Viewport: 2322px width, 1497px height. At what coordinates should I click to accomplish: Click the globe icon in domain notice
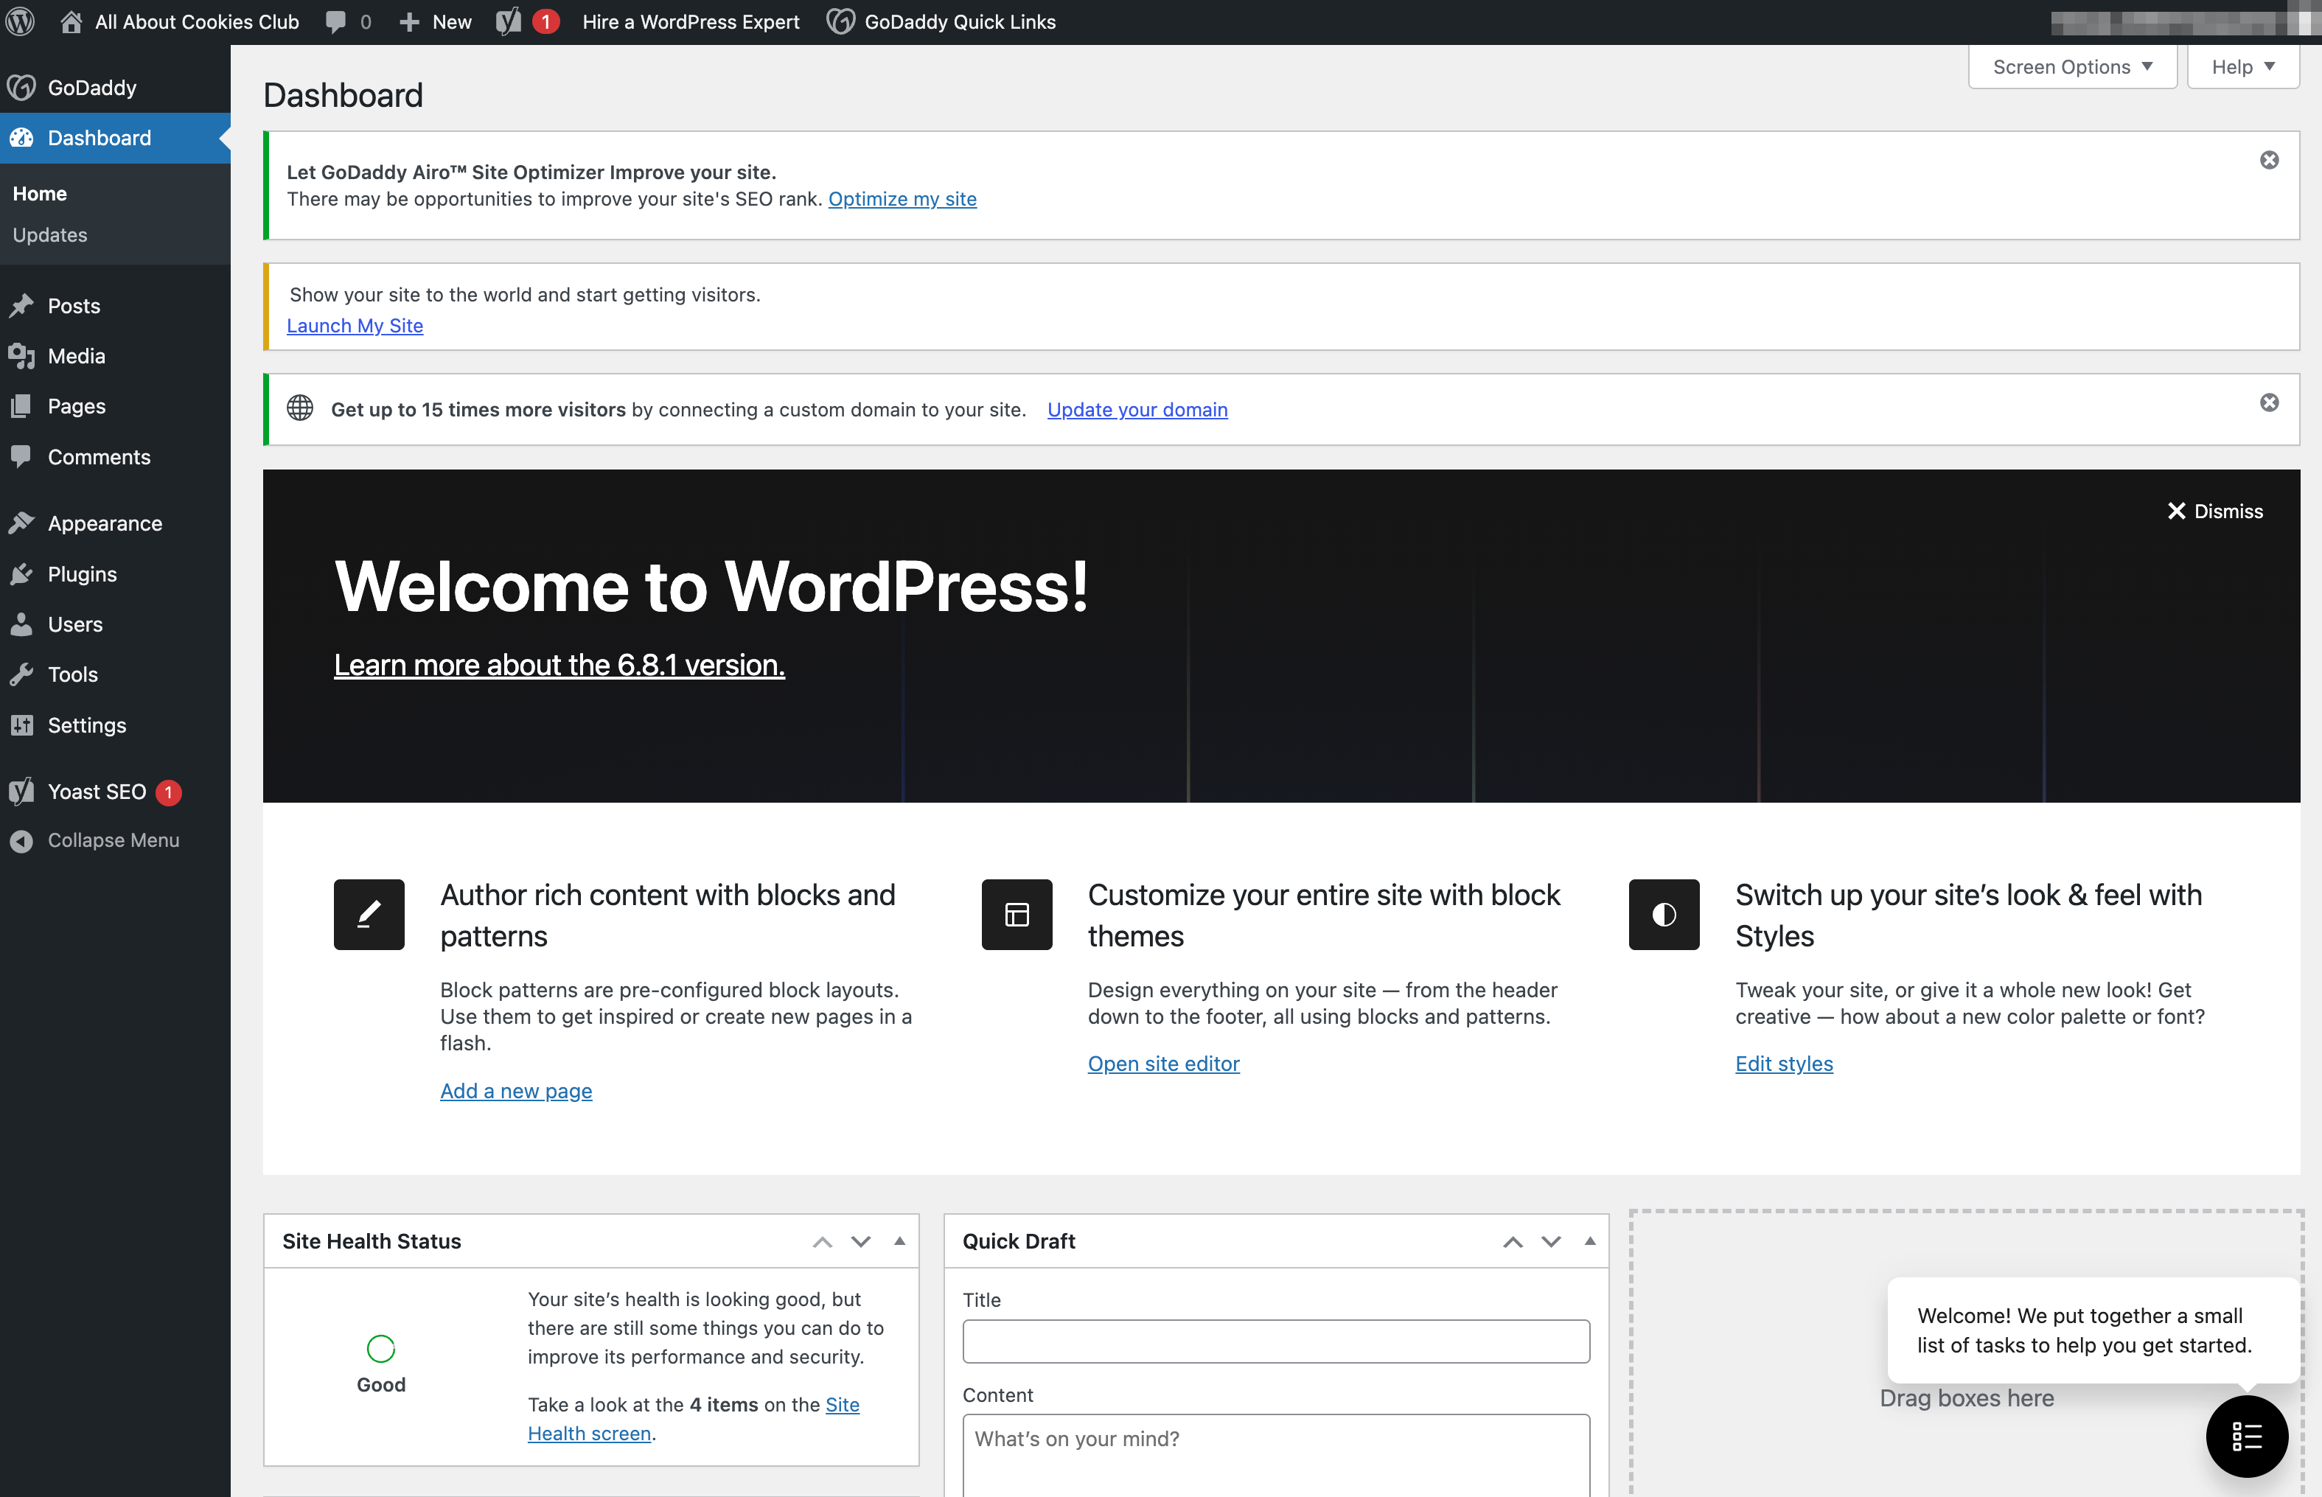pos(299,408)
